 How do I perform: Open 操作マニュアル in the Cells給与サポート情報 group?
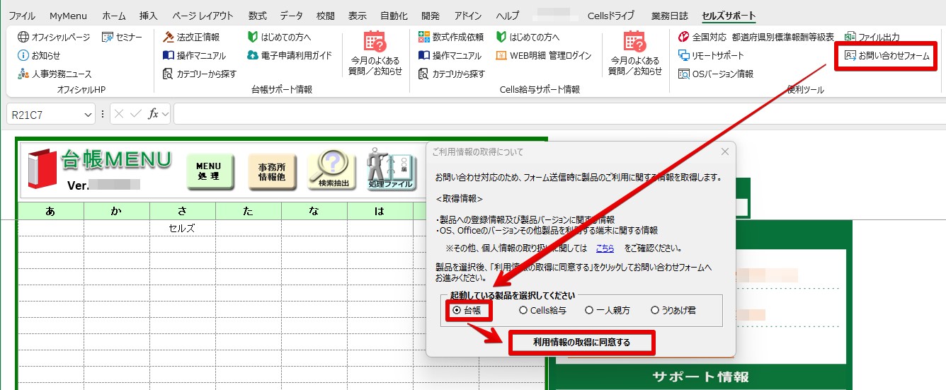450,55
